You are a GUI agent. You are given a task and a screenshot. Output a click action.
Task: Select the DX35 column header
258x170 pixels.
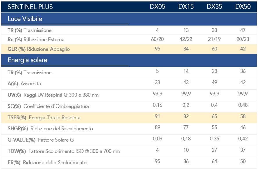tap(214, 7)
